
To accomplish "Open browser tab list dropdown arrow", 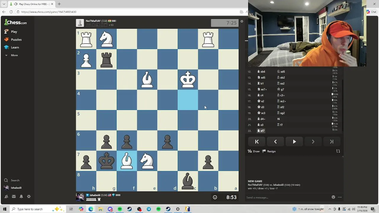I will pyautogui.click(x=4, y=4).
